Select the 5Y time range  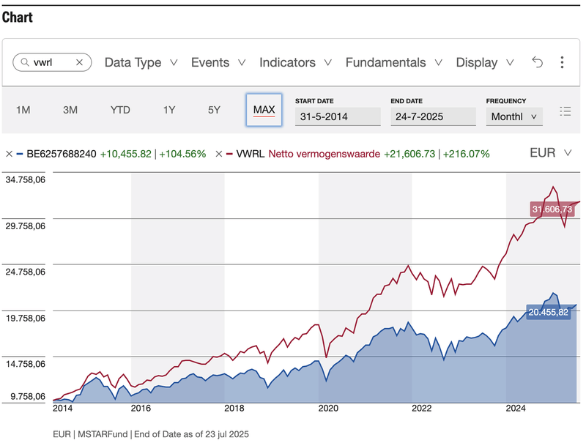(x=214, y=111)
